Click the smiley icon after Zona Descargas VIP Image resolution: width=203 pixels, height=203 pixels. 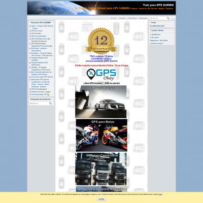point(48,94)
